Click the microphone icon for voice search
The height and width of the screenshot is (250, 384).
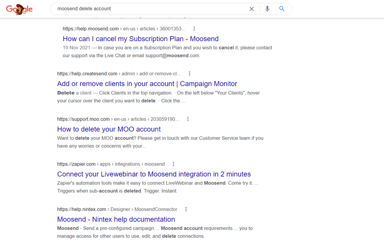tap(267, 9)
